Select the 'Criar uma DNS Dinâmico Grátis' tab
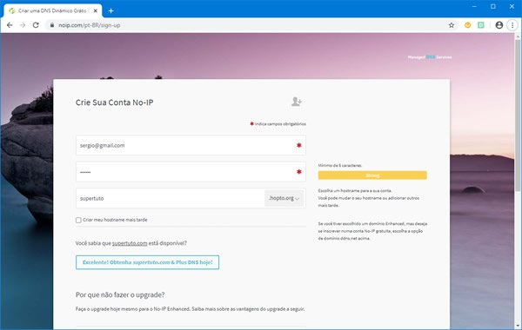 coord(53,11)
